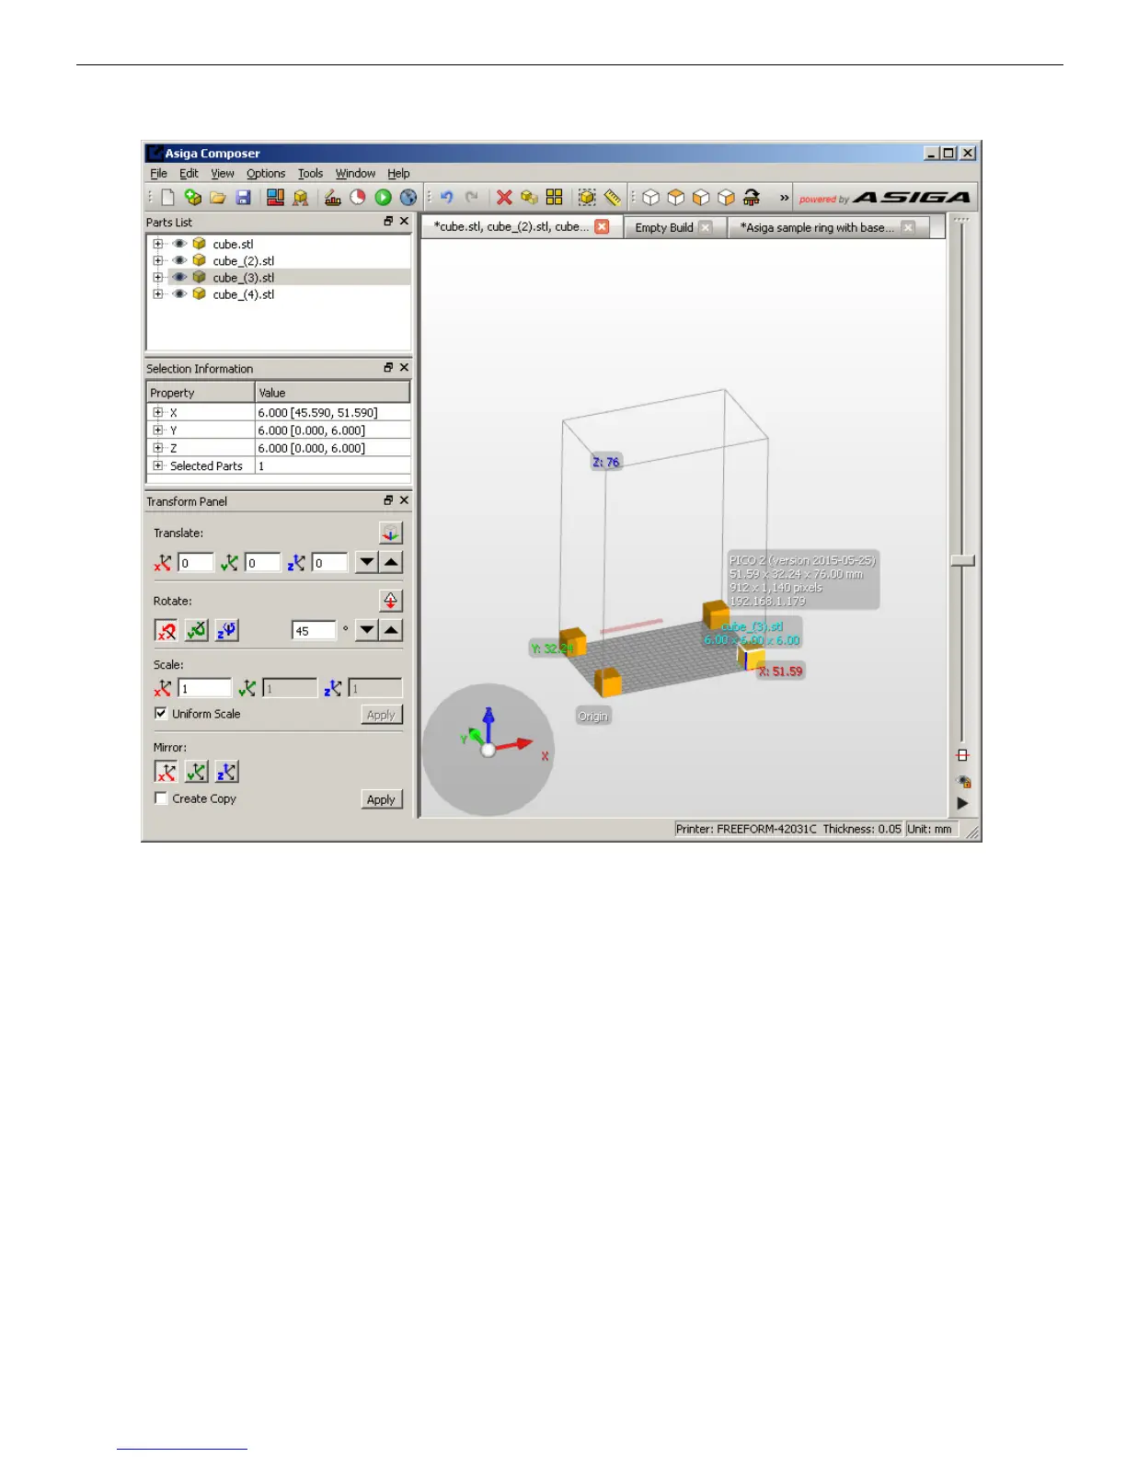The image size is (1126, 1457).
Task: Open the Options menu
Action: pos(266,173)
